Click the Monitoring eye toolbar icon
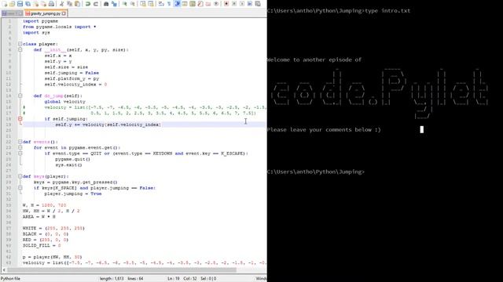The width and height of the screenshot is (503, 282). click(216, 4)
